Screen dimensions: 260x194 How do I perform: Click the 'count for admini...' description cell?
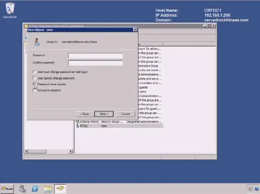click(x=149, y=48)
